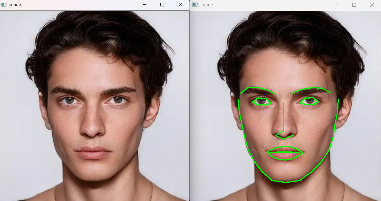This screenshot has height=201, width=381.
Task: Click the "image" window title text
Action: [x=15, y=5]
